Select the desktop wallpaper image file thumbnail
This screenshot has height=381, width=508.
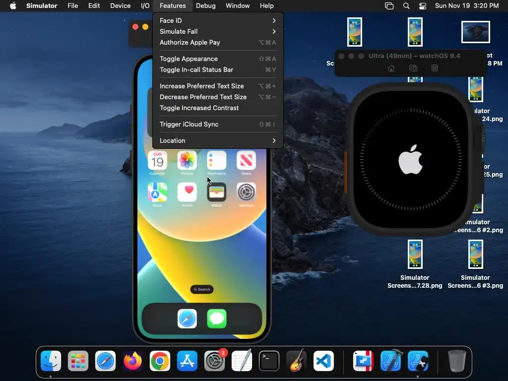tap(475, 32)
